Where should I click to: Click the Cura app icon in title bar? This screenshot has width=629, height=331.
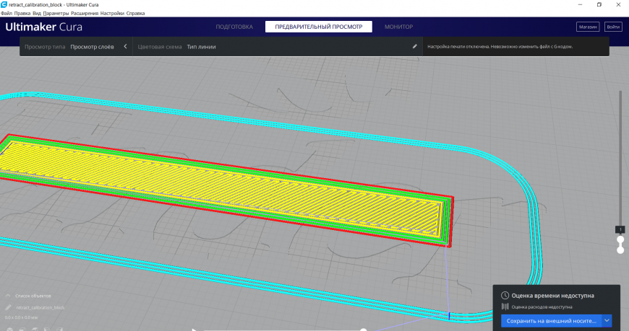[4, 4]
